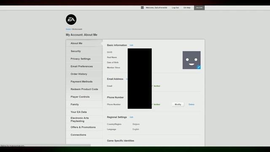Open the Security section

(x=84, y=51)
